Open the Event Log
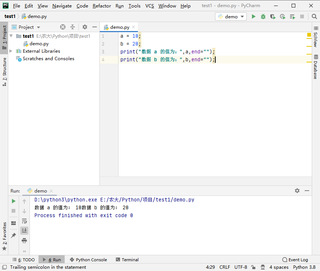This screenshot has height=271, width=320. point(295,259)
